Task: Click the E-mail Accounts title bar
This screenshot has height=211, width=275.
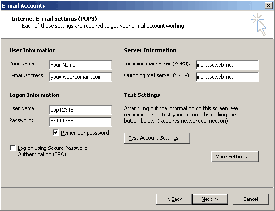Action: click(x=133, y=6)
